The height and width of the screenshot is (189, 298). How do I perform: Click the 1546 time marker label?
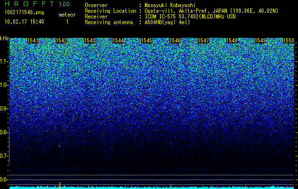(175, 41)
